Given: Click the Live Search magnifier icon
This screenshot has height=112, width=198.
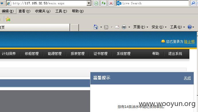Looking at the screenshot, I should pyautogui.click(x=193, y=3).
